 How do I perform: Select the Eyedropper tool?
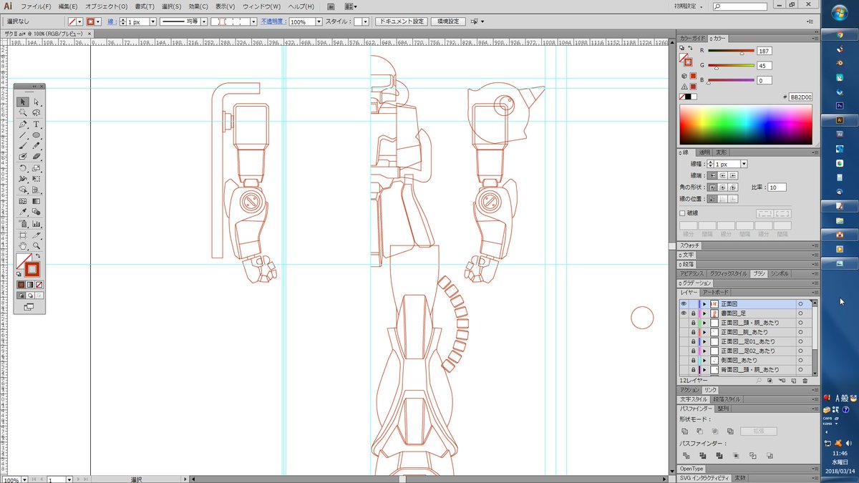coord(23,213)
